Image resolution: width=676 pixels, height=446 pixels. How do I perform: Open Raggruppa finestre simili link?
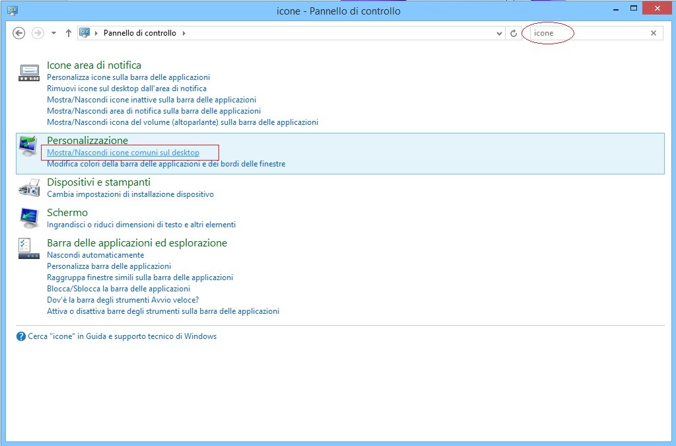(x=140, y=278)
